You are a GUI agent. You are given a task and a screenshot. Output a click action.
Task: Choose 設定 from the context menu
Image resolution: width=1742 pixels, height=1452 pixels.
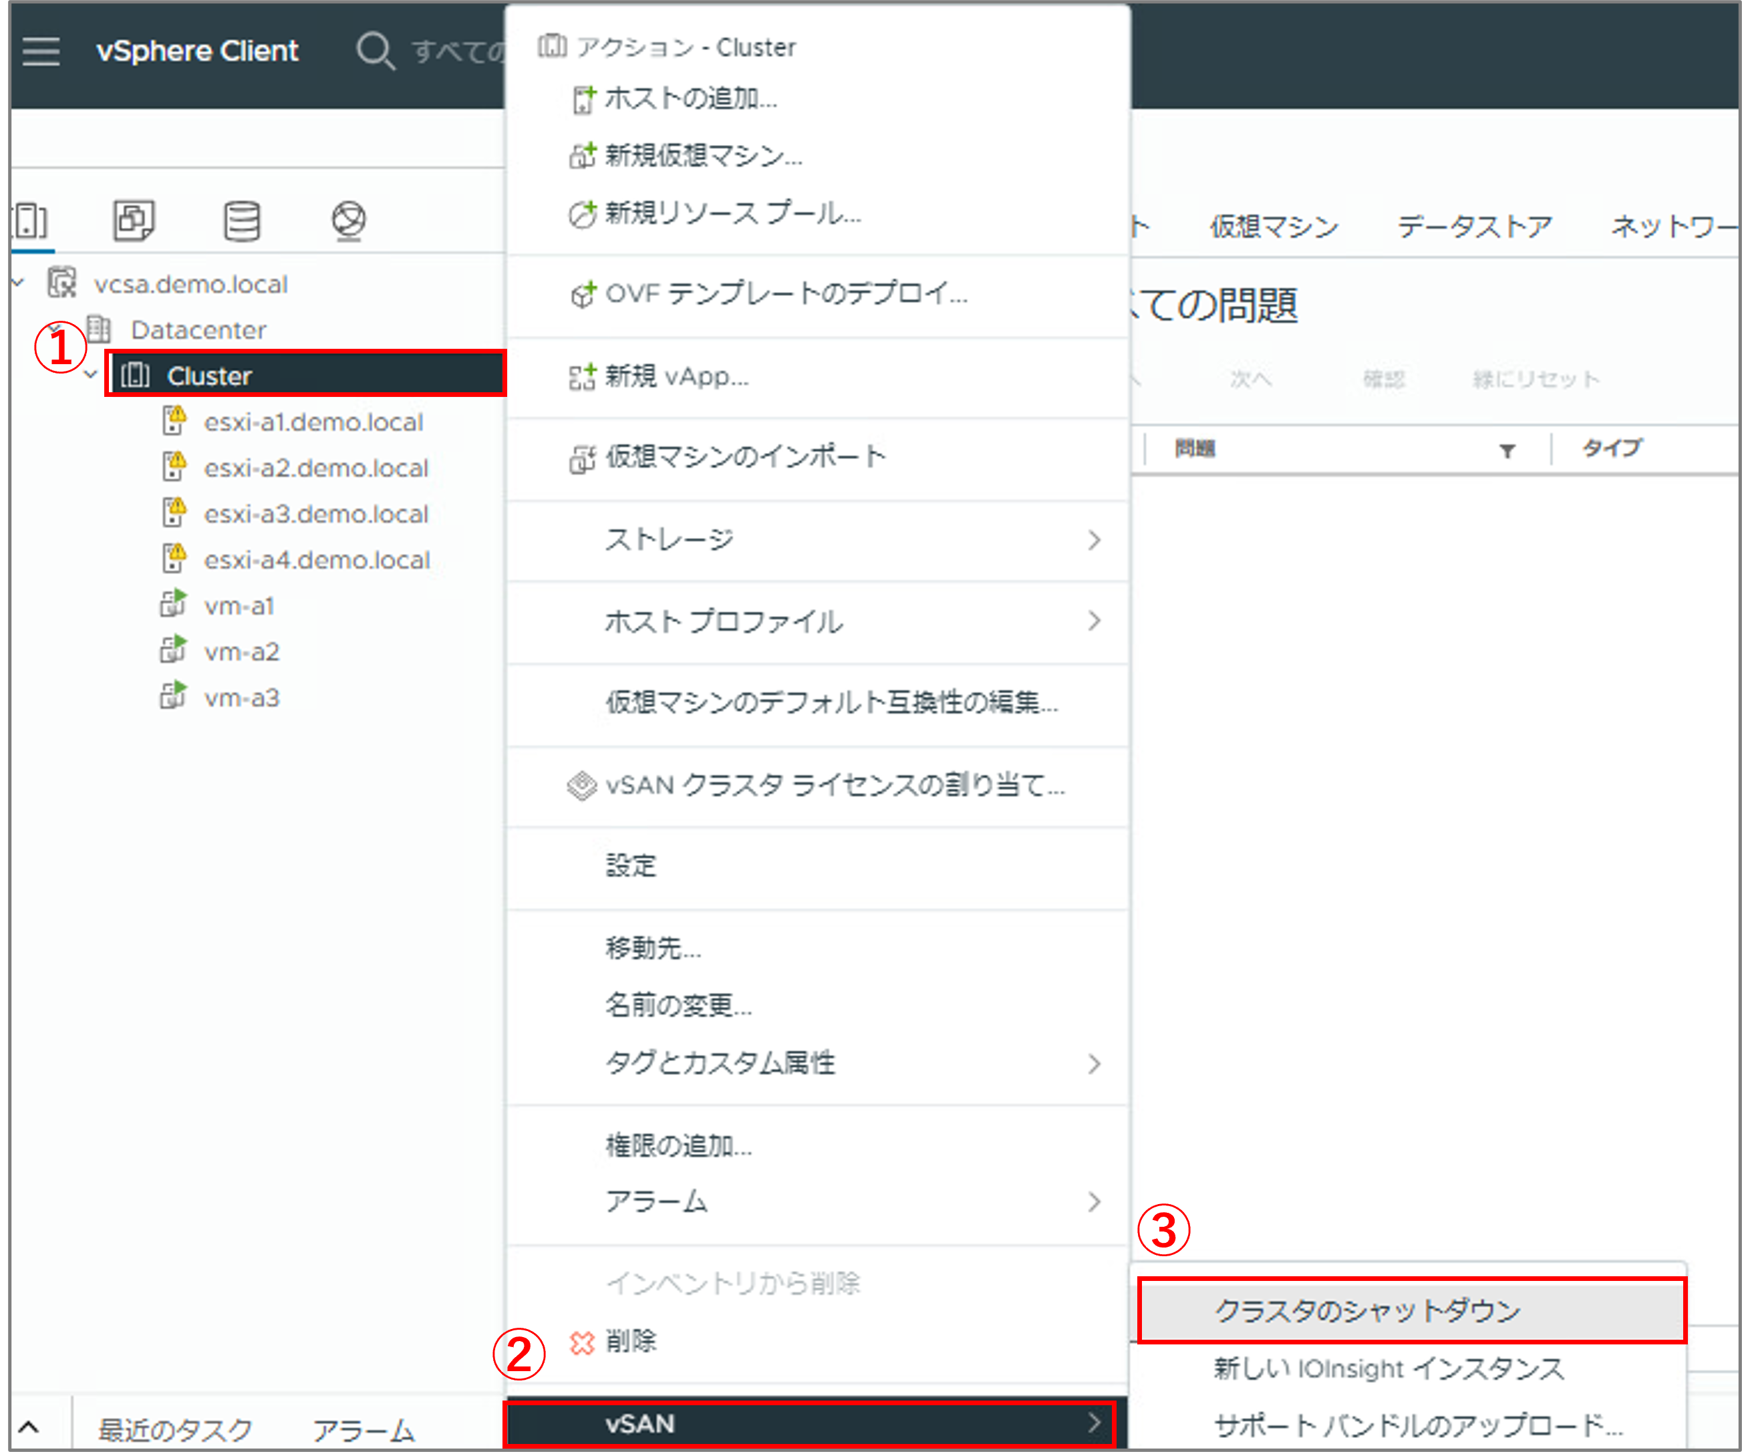tap(630, 866)
